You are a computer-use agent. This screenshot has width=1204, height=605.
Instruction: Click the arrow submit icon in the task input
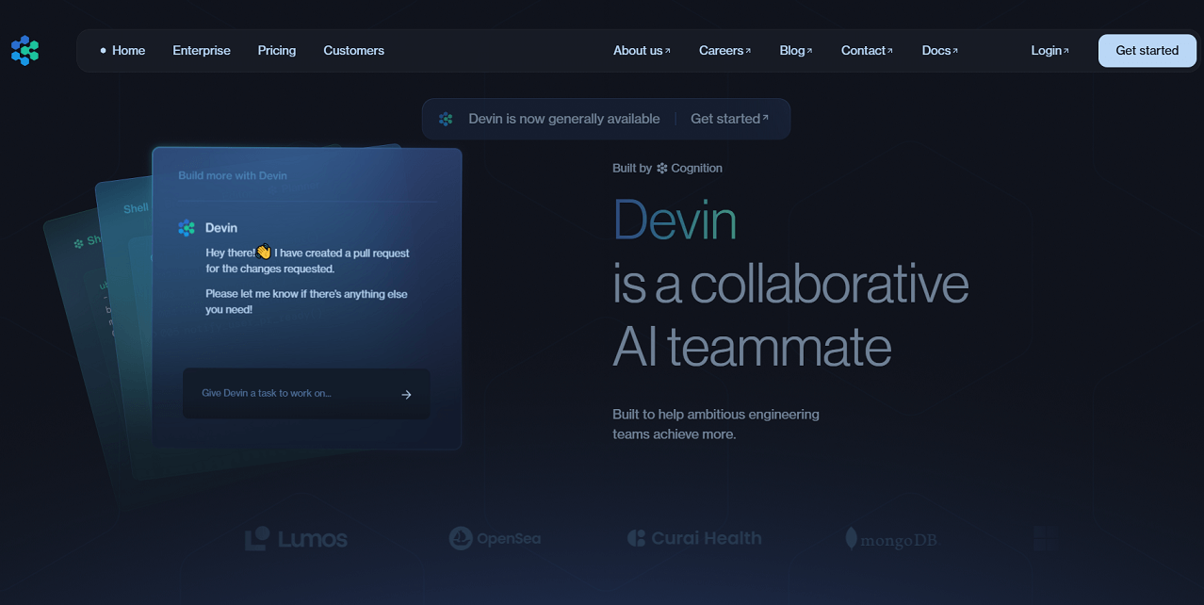pyautogui.click(x=406, y=394)
